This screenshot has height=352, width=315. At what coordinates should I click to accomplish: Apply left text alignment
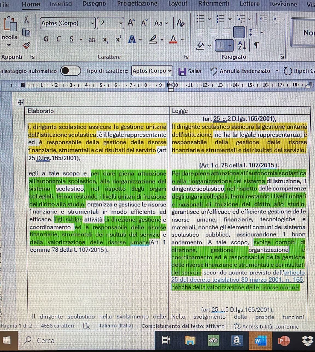[200, 32]
